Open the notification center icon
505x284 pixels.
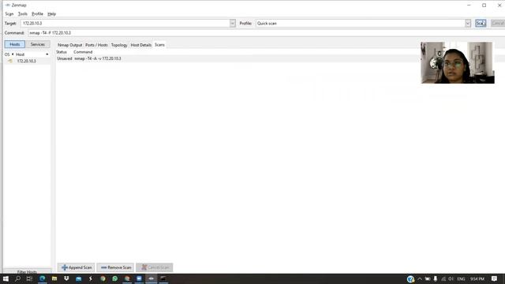(x=494, y=278)
